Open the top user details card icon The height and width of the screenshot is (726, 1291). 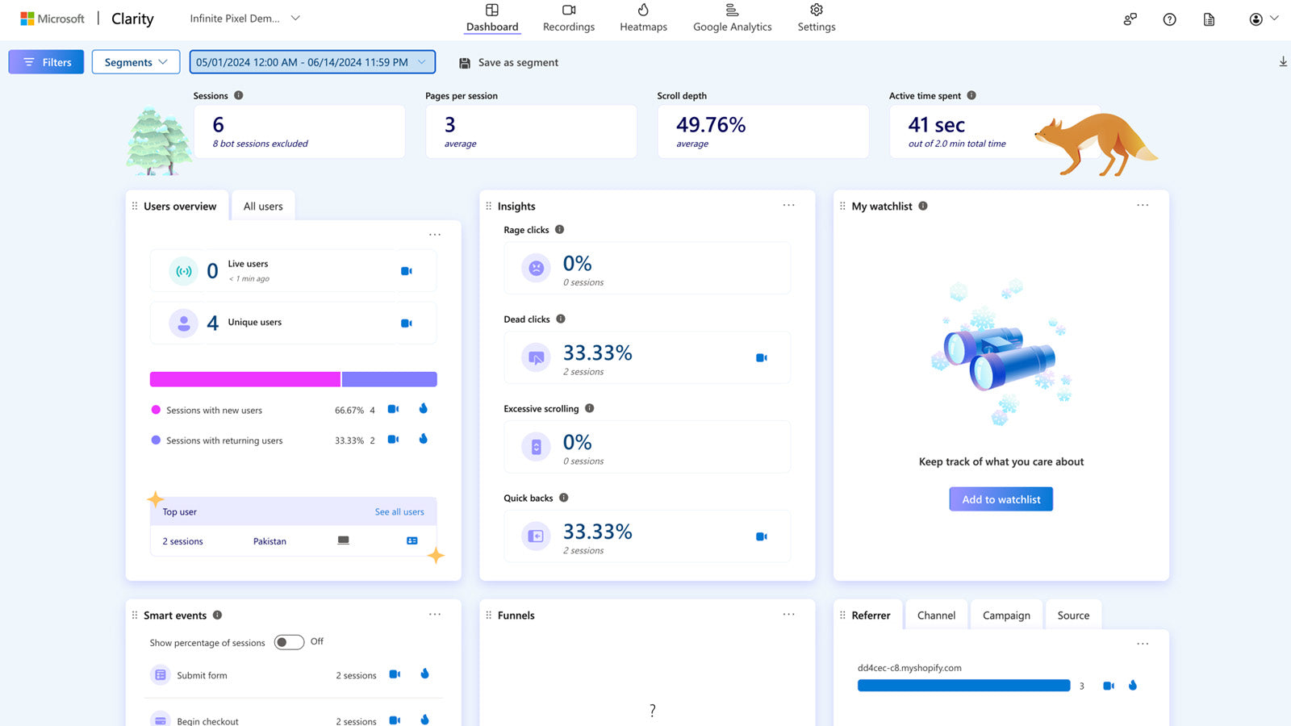click(412, 540)
